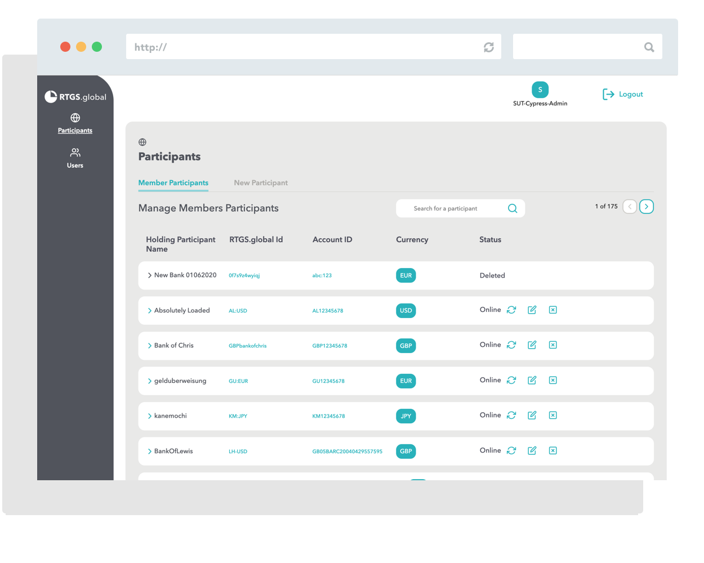Image resolution: width=704 pixels, height=563 pixels.
Task: Refresh status for Absolutely Loaded
Action: (x=511, y=310)
